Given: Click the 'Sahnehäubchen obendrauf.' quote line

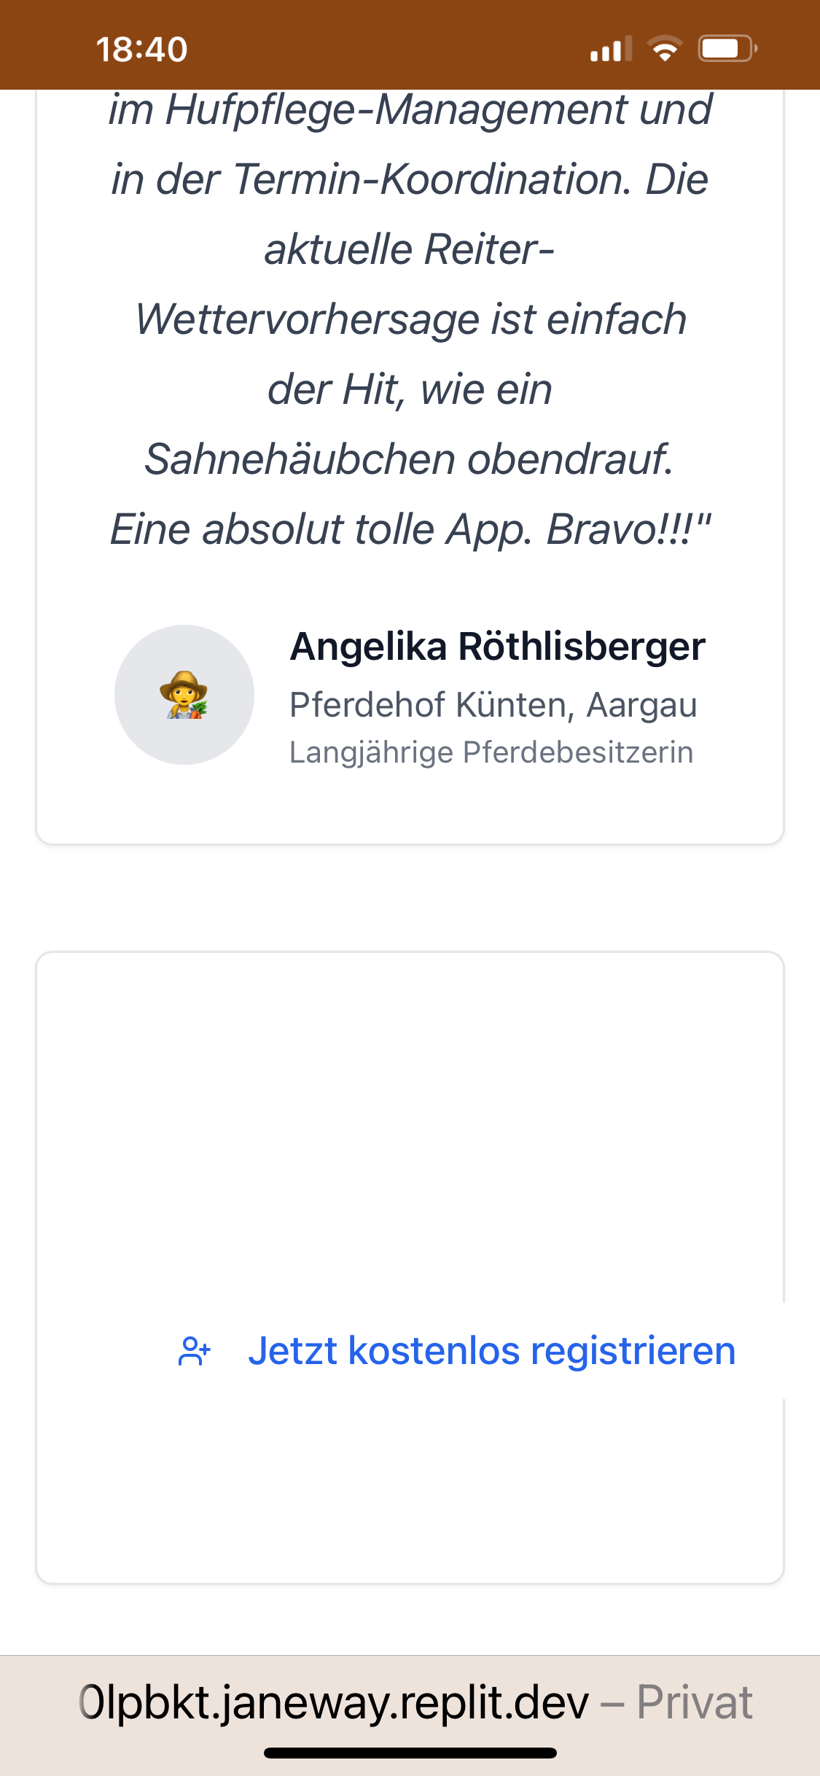Looking at the screenshot, I should point(409,459).
